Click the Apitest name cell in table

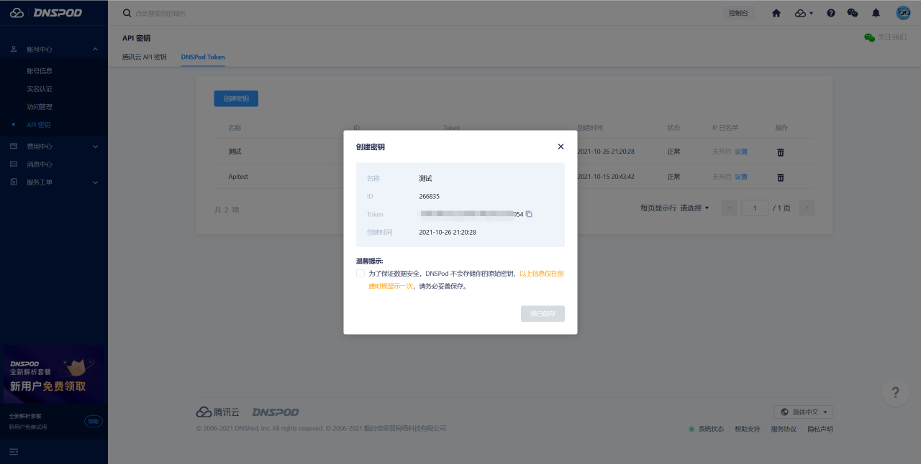tap(238, 177)
